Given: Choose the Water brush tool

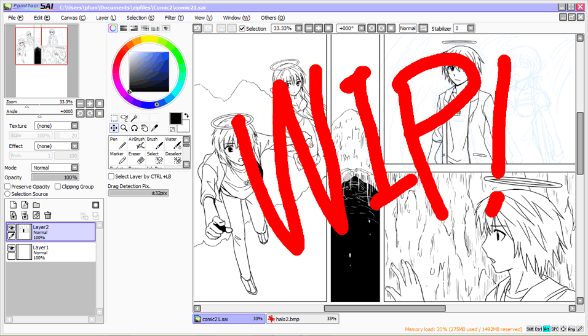Looking at the screenshot, I should (x=173, y=143).
